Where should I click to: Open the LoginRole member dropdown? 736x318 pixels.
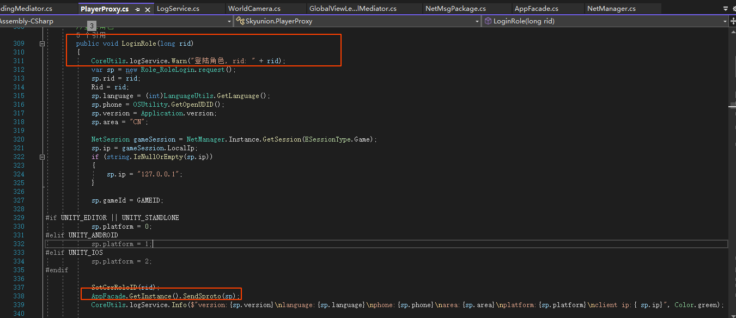[725, 21]
